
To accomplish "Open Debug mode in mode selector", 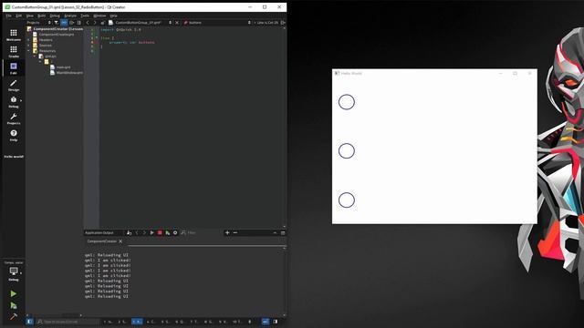I will [14, 102].
